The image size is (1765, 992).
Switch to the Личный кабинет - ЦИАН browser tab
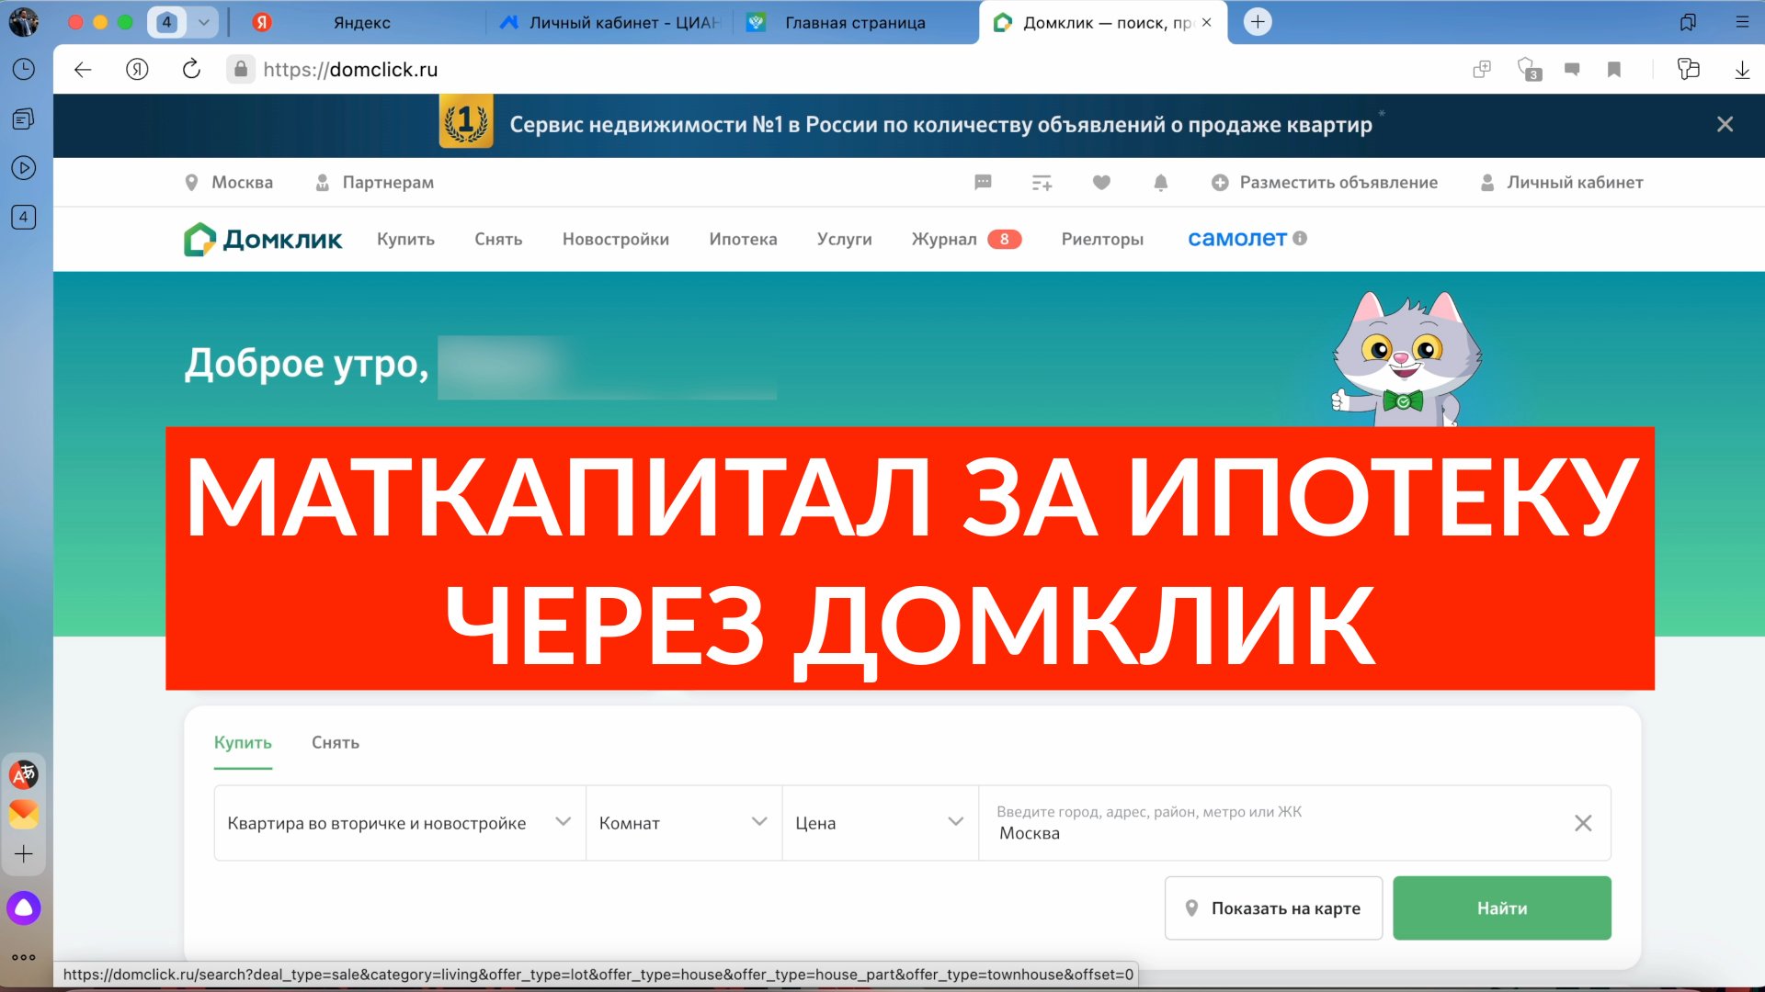click(x=610, y=22)
